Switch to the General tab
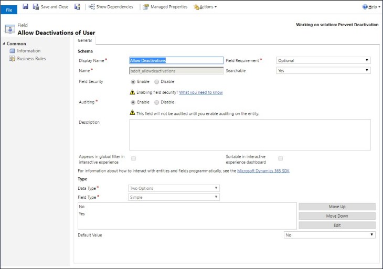This screenshot has width=383, height=269. coord(84,40)
